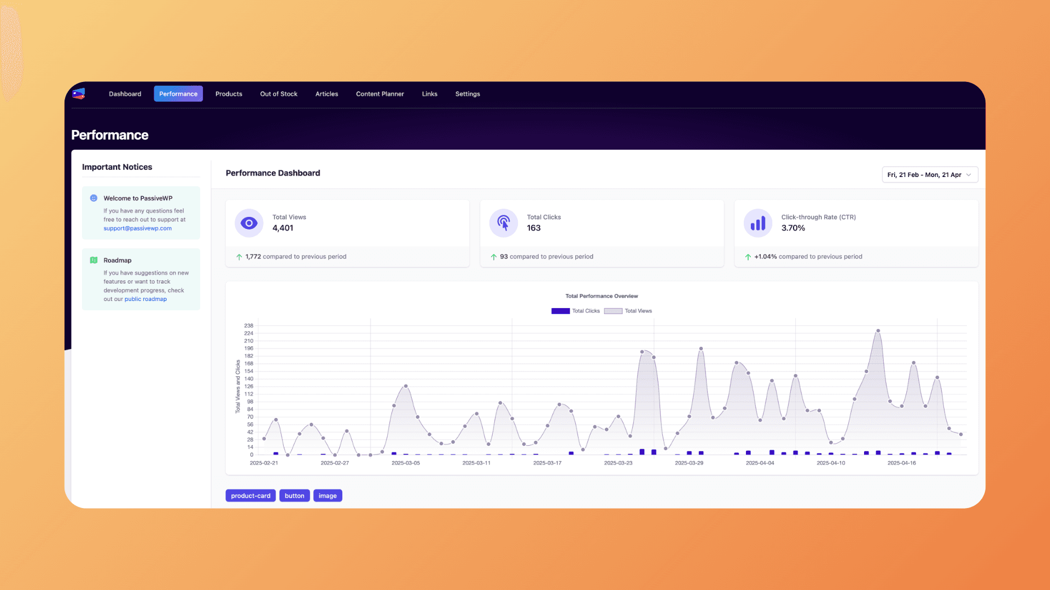1050x590 pixels.
Task: Select the image filter button
Action: pos(328,495)
